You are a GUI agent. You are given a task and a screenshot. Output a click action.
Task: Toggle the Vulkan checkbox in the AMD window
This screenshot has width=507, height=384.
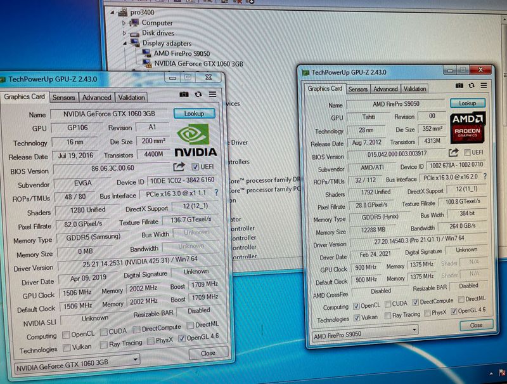click(x=357, y=317)
